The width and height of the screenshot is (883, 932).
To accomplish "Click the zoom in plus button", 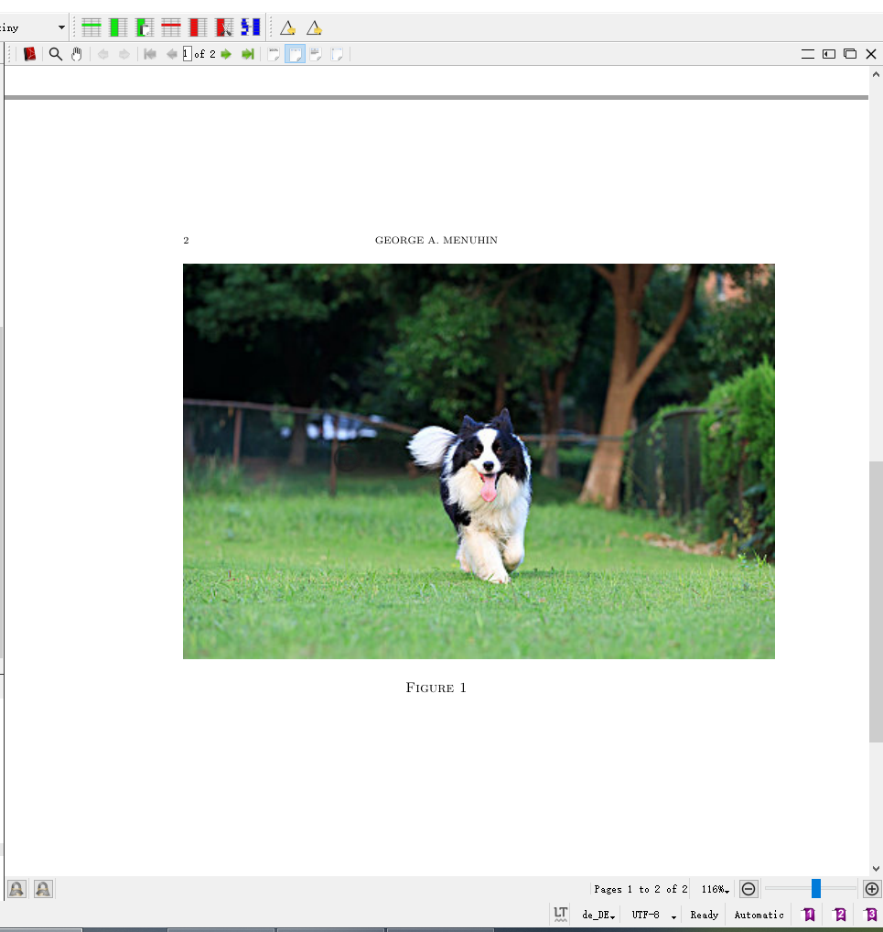I will (872, 889).
